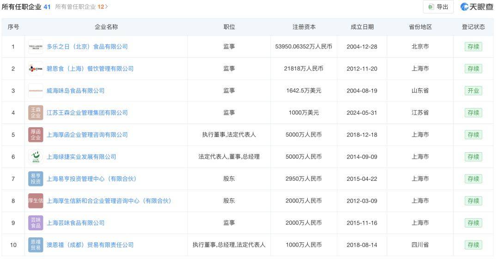Viewport: 499px width, 259px height.
Task: Open 上海厚生信新和合企业管理咨询中心 link
Action: pyautogui.click(x=109, y=201)
